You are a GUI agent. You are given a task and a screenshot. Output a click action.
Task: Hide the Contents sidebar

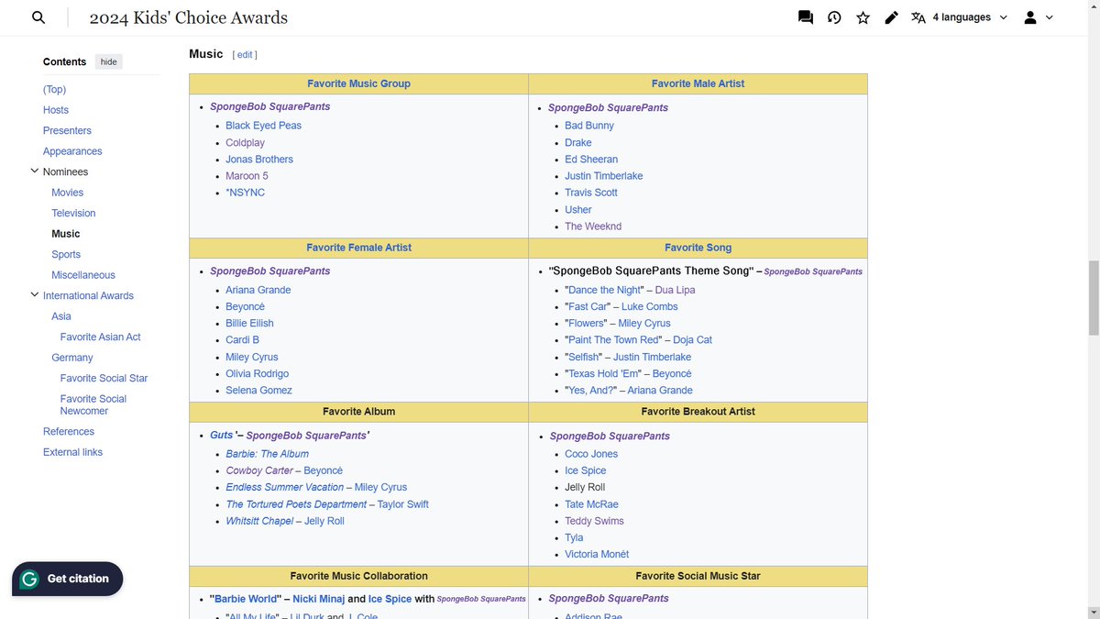click(109, 61)
